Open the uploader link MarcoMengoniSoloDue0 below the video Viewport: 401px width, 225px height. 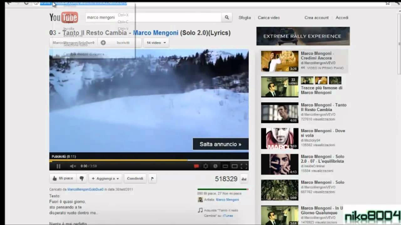coord(85,189)
